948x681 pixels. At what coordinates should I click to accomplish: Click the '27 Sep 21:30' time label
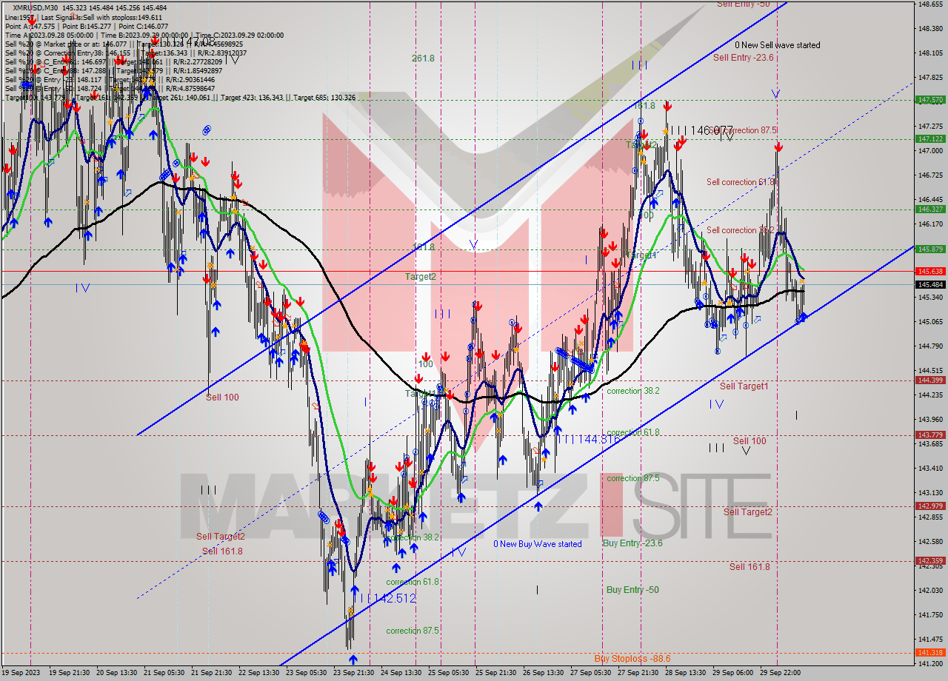point(638,673)
